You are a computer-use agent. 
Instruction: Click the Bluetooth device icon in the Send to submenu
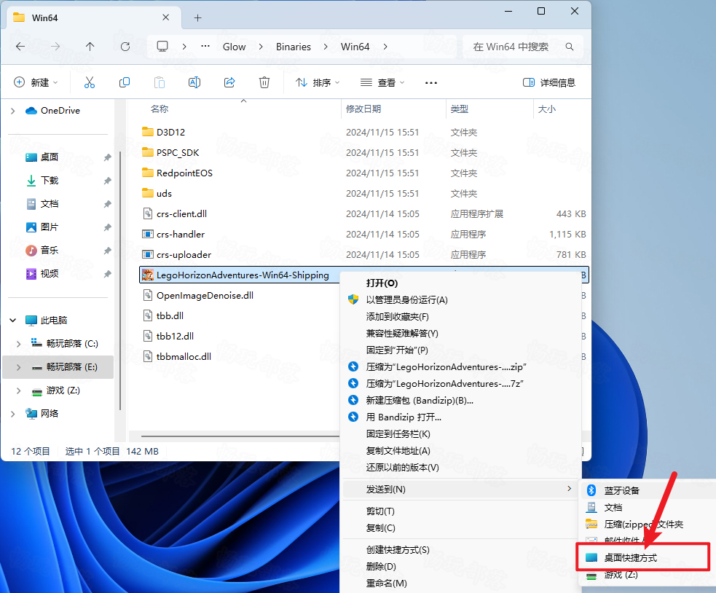(x=591, y=490)
